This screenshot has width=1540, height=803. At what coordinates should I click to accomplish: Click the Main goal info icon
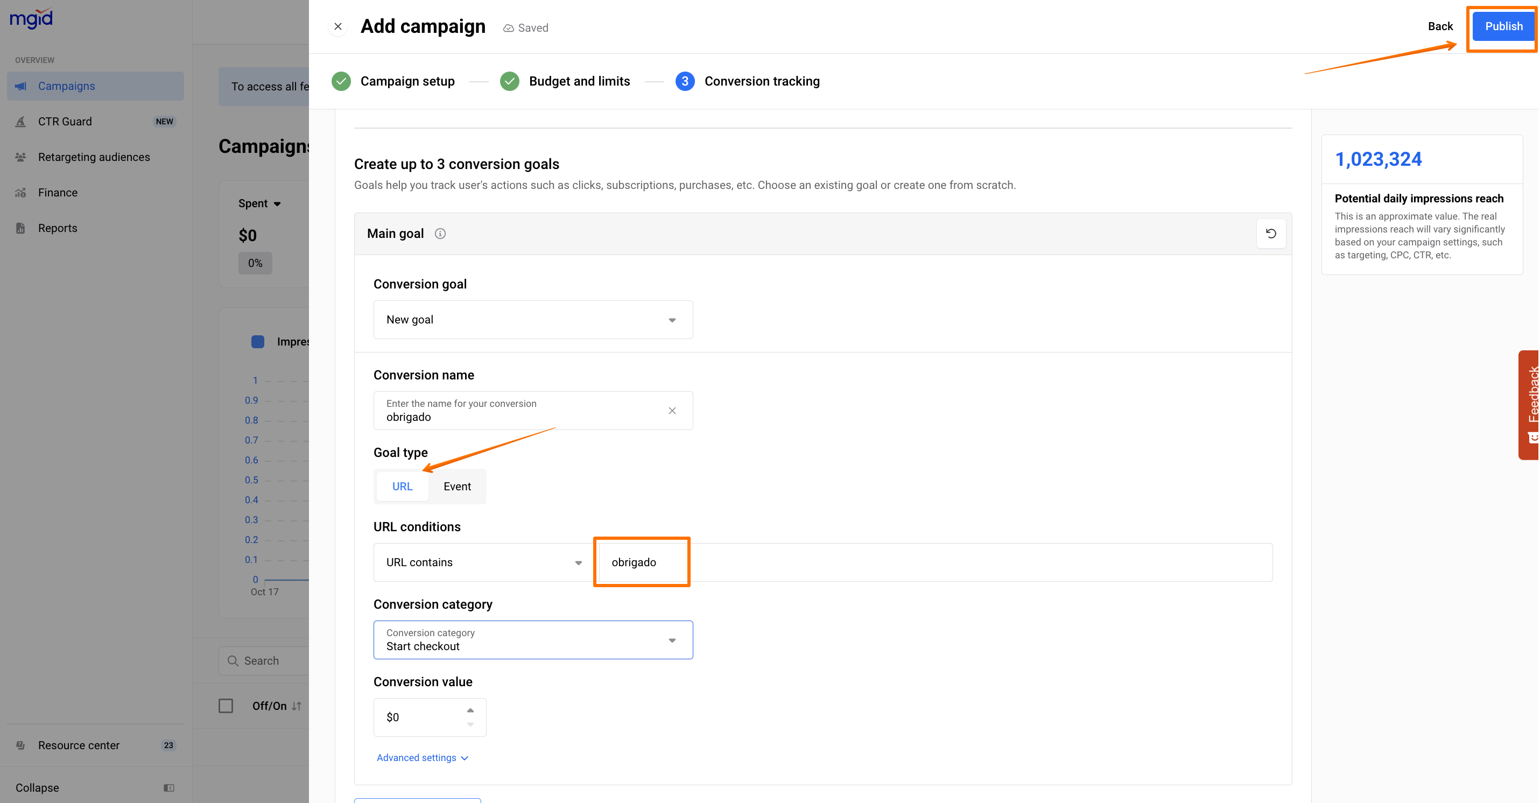440,234
